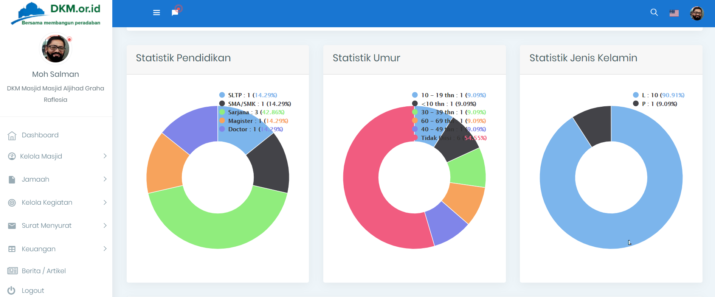The height and width of the screenshot is (297, 715).
Task: Click the DKM.or.id logo link
Action: pos(56,14)
